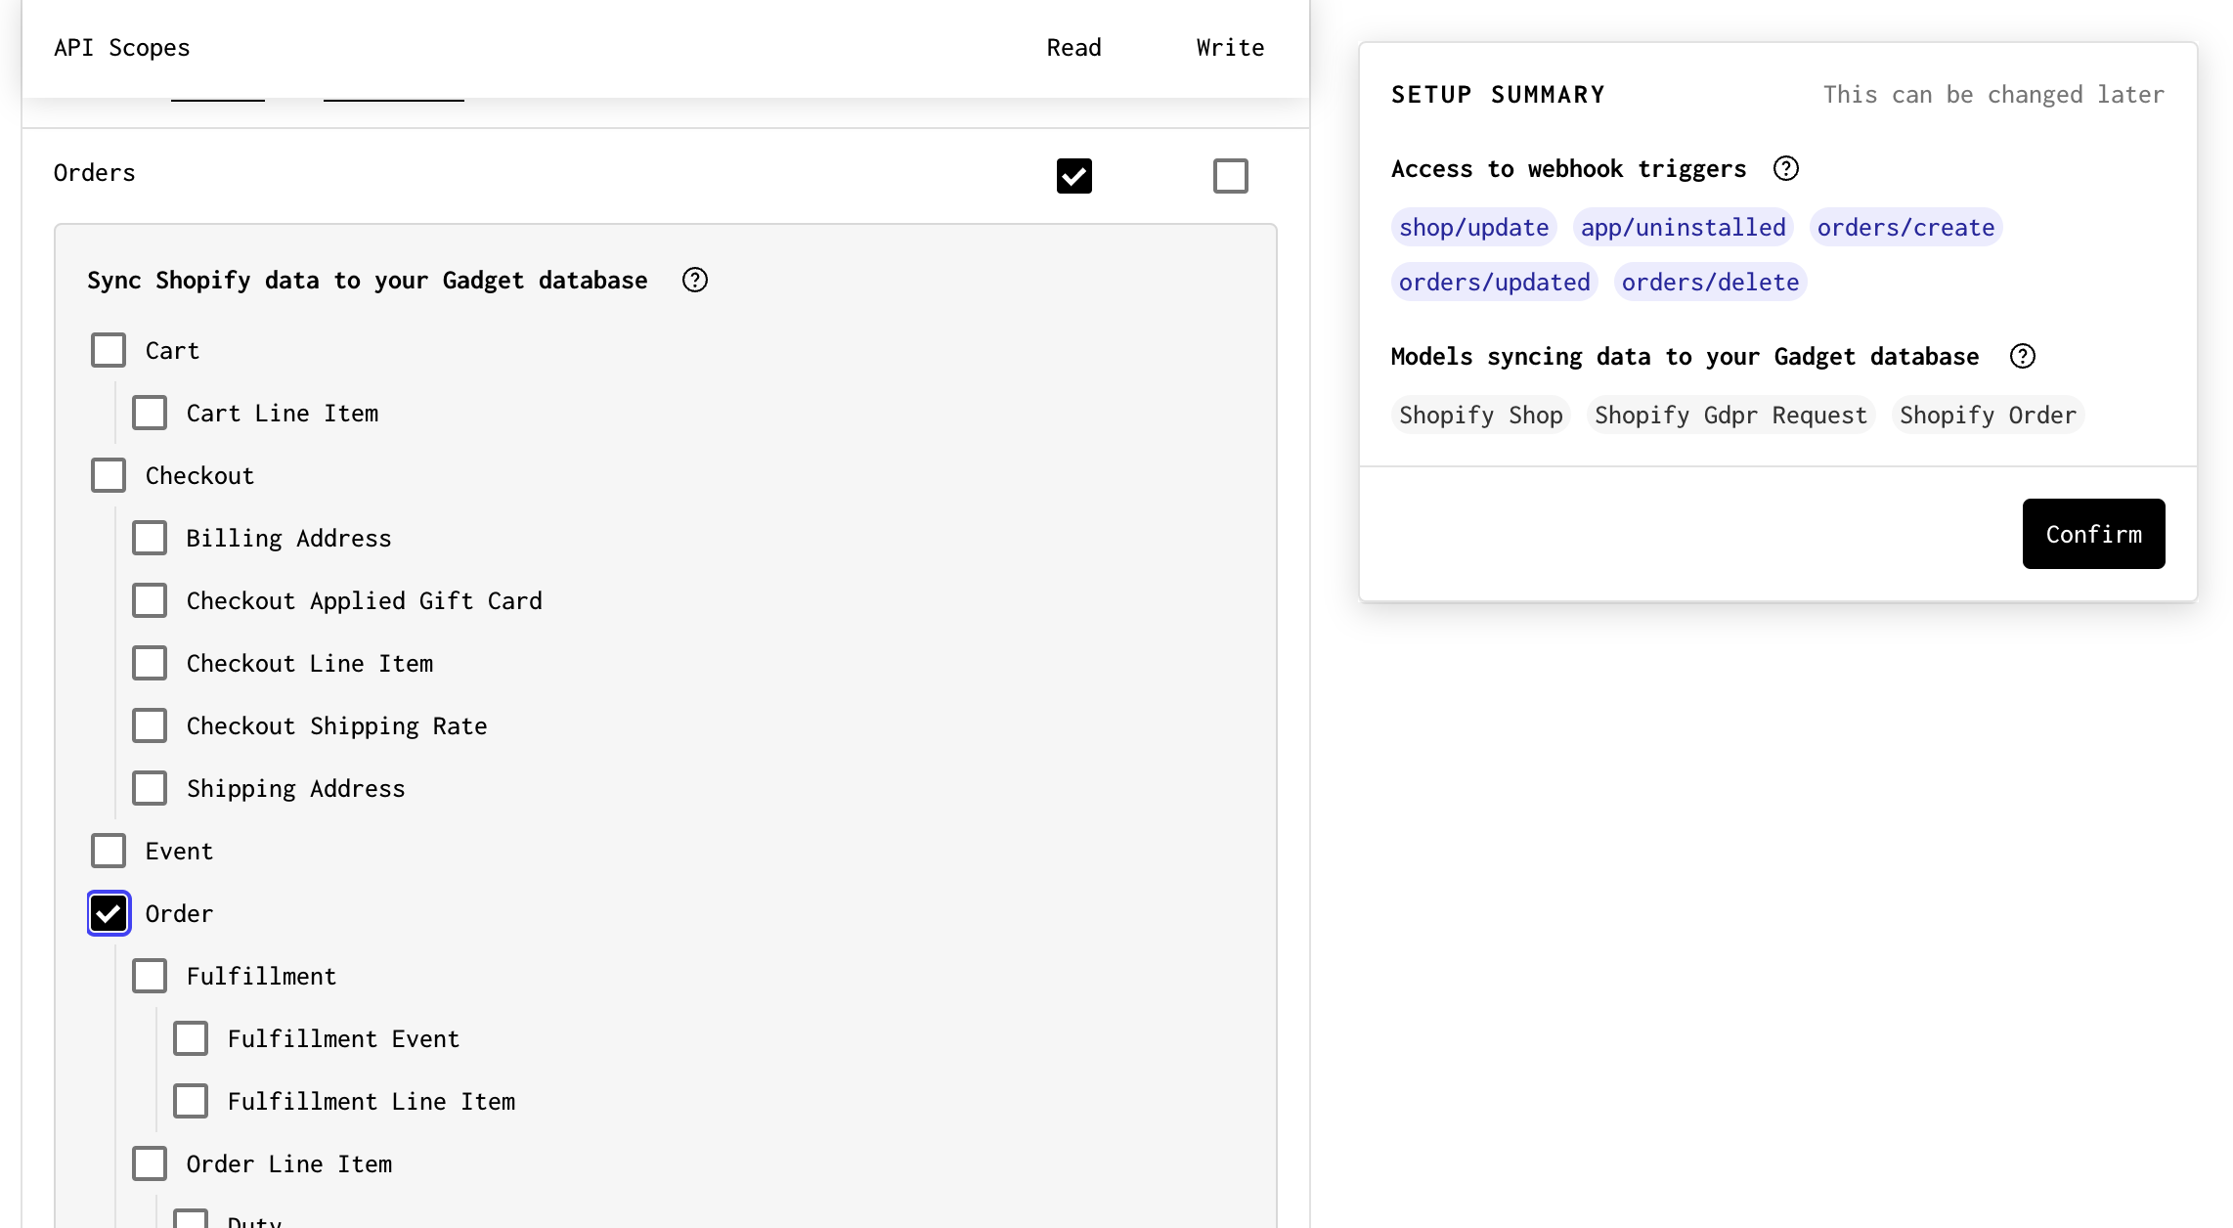Click the app/uninstalled webhook tag

pos(1683,227)
